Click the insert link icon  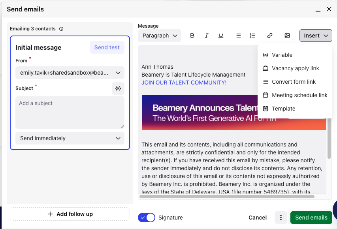(270, 36)
